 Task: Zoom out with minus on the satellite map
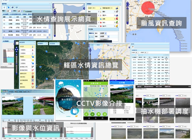click(16, 74)
